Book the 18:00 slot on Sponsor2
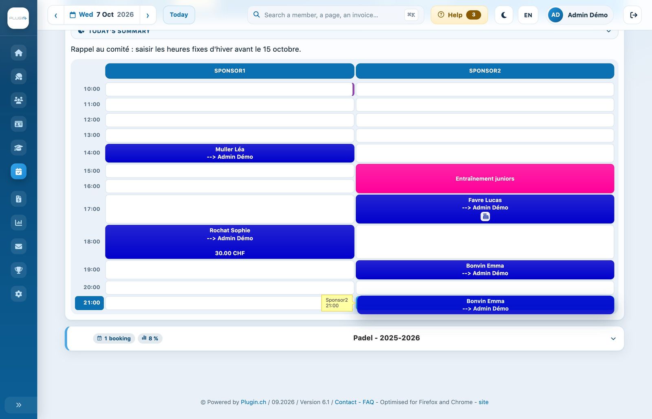Screen dimensions: 652x419 click(485, 242)
